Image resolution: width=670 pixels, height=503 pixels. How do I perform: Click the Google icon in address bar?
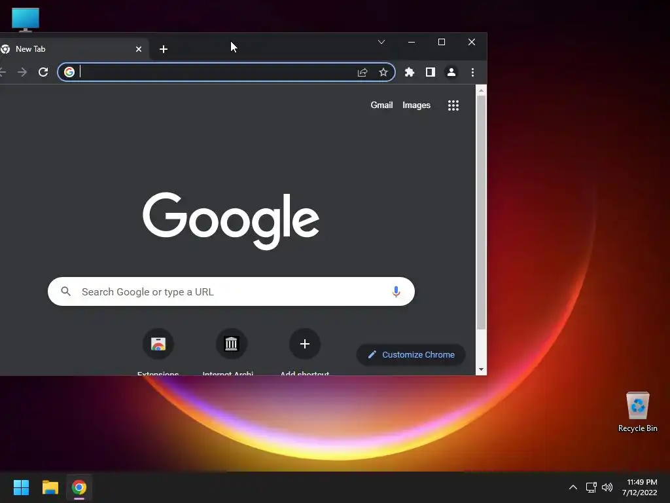(x=69, y=72)
